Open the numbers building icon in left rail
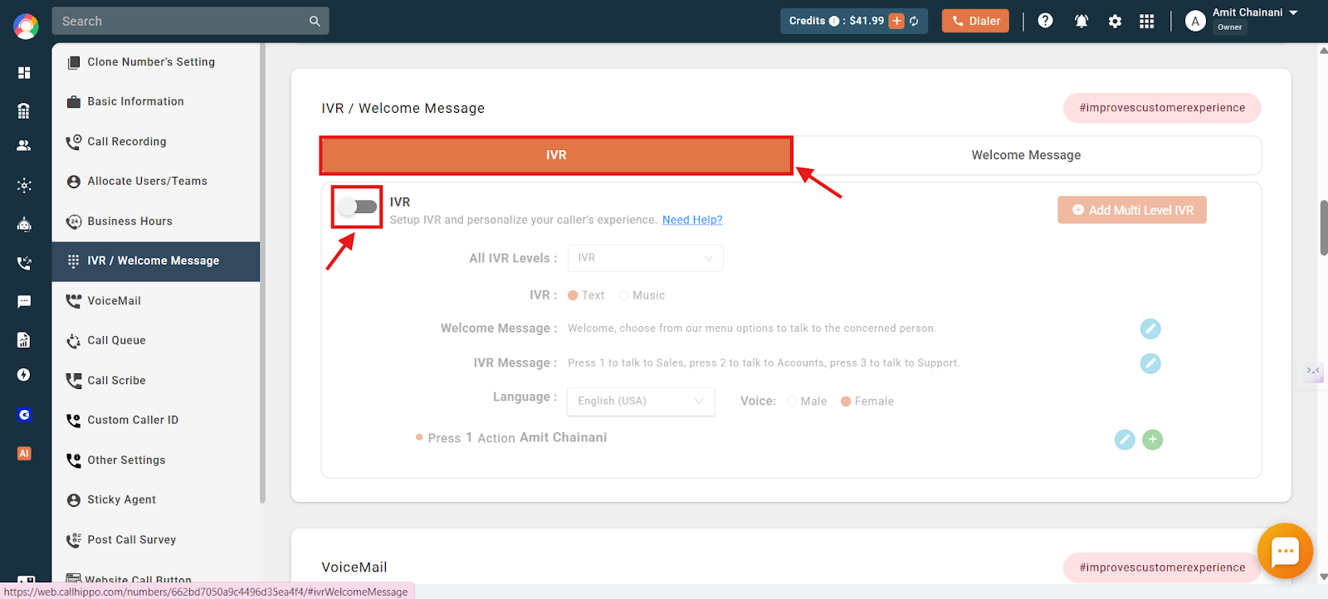 tap(24, 110)
